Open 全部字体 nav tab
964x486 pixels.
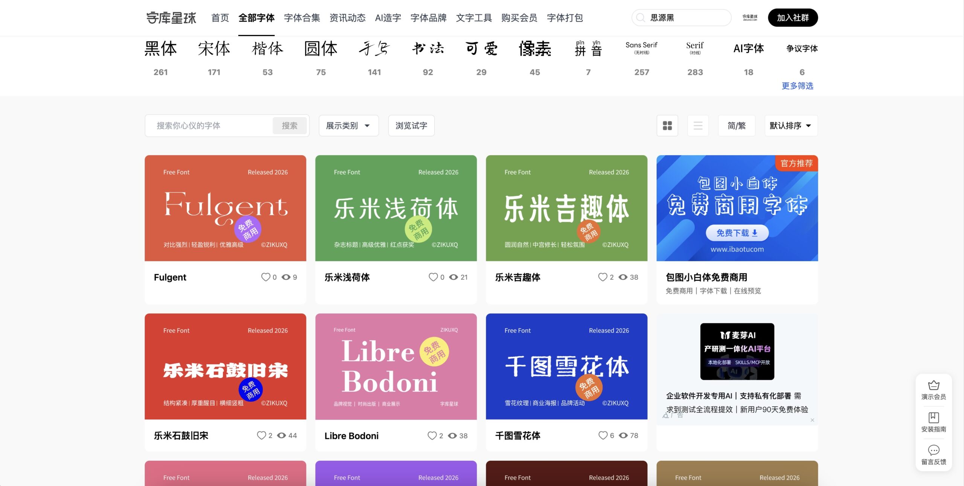coord(256,18)
